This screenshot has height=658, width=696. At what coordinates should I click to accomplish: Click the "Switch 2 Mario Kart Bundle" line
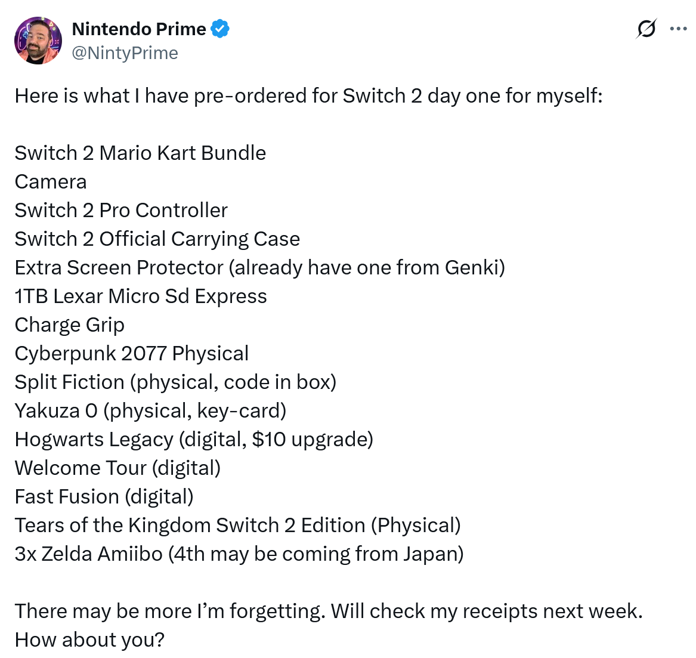click(x=140, y=153)
